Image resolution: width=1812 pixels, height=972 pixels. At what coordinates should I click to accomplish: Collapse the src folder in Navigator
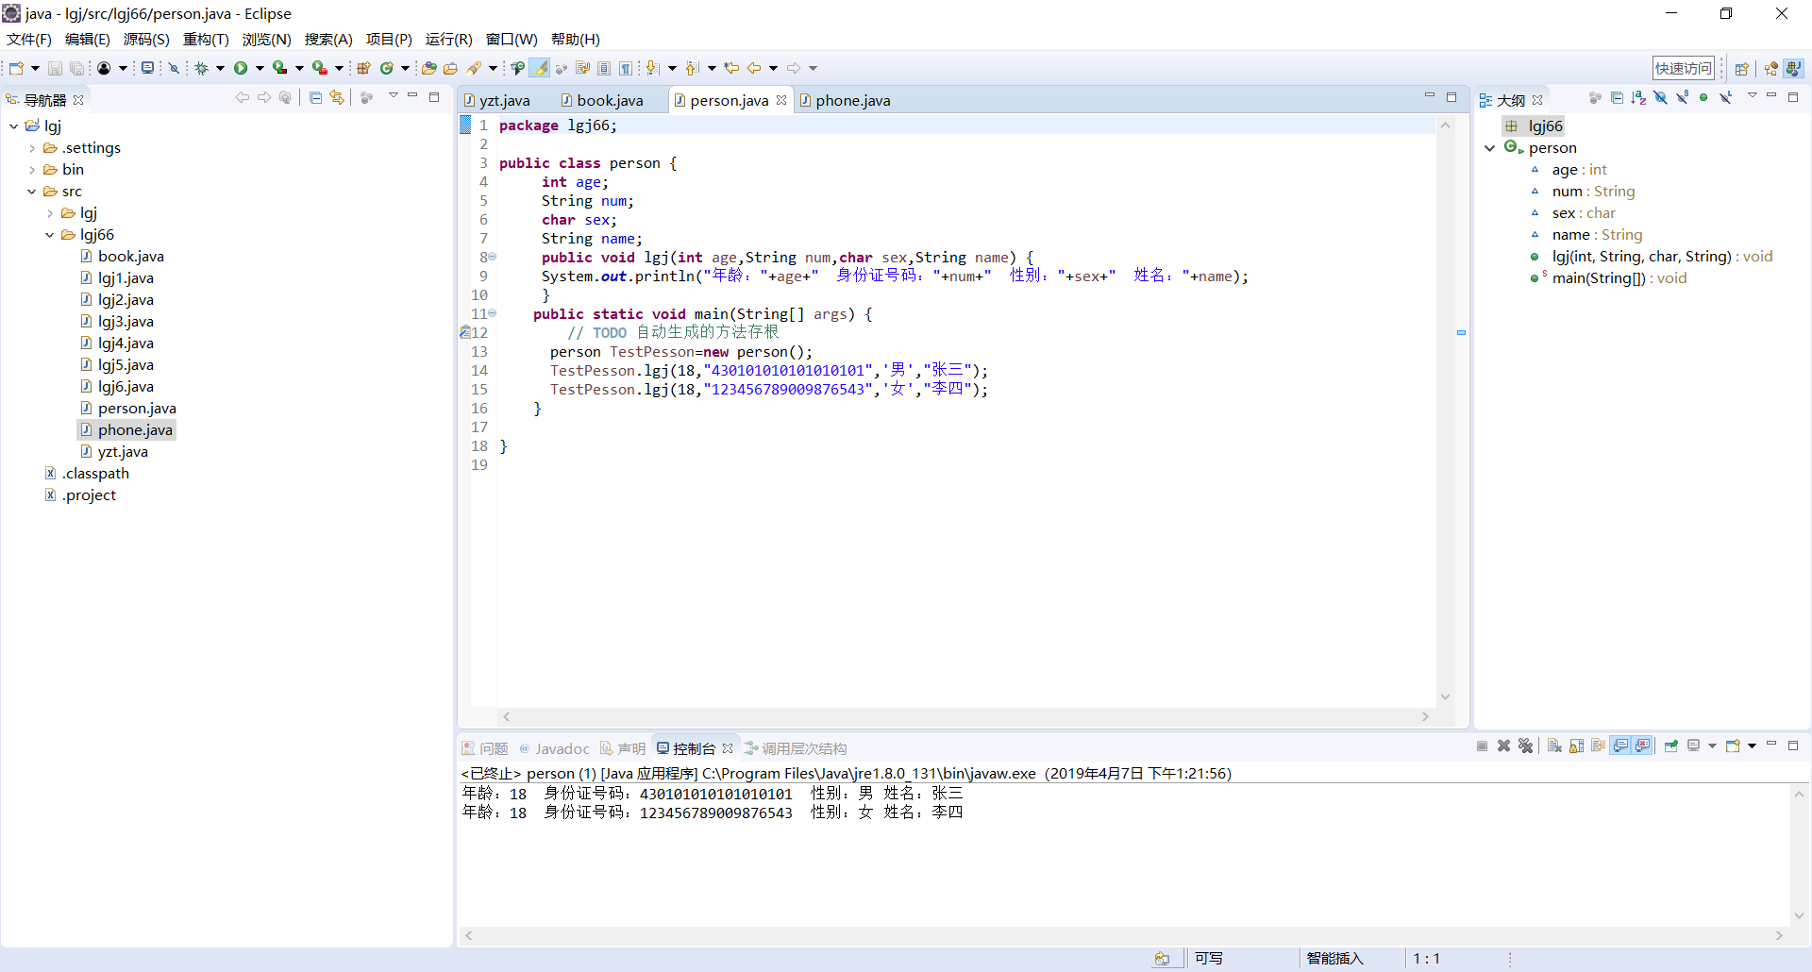(32, 192)
